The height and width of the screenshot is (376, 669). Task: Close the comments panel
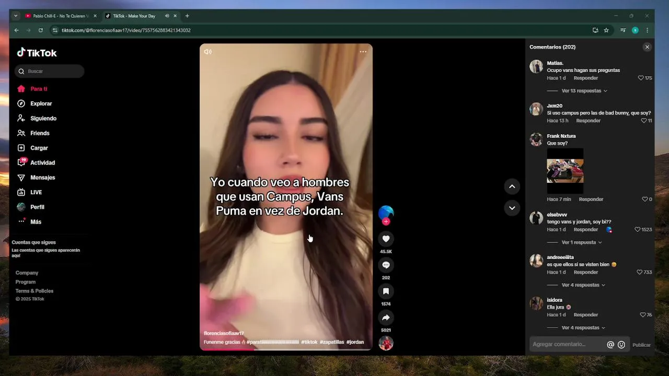pyautogui.click(x=647, y=47)
